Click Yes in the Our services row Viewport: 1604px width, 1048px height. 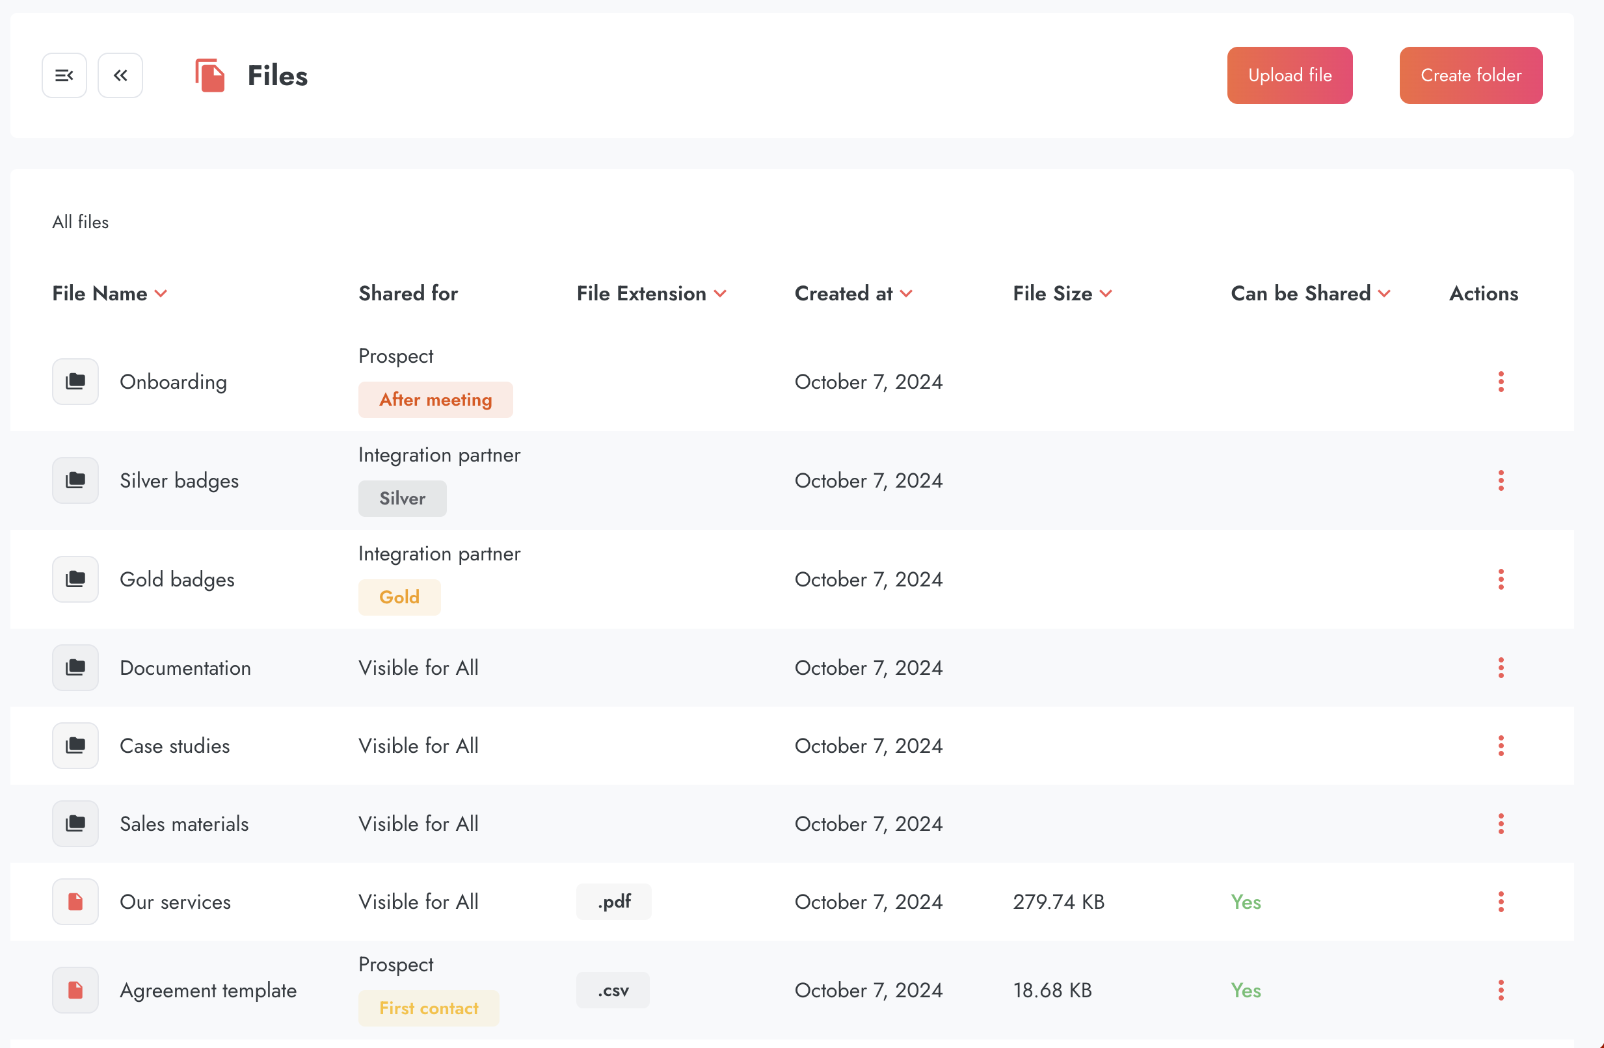pyautogui.click(x=1246, y=902)
